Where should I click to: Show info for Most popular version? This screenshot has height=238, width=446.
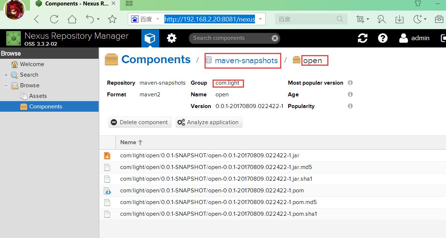click(x=350, y=83)
